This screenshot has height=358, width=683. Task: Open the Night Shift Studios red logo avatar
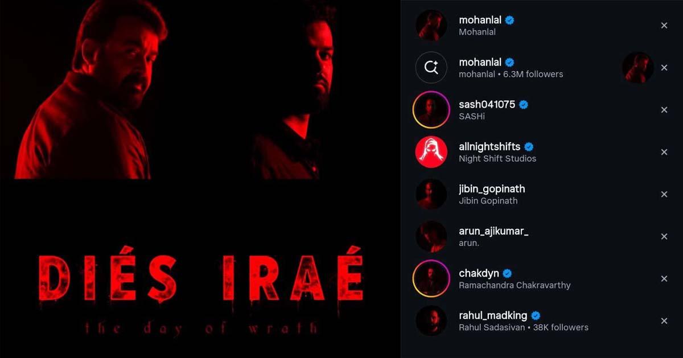pyautogui.click(x=431, y=152)
